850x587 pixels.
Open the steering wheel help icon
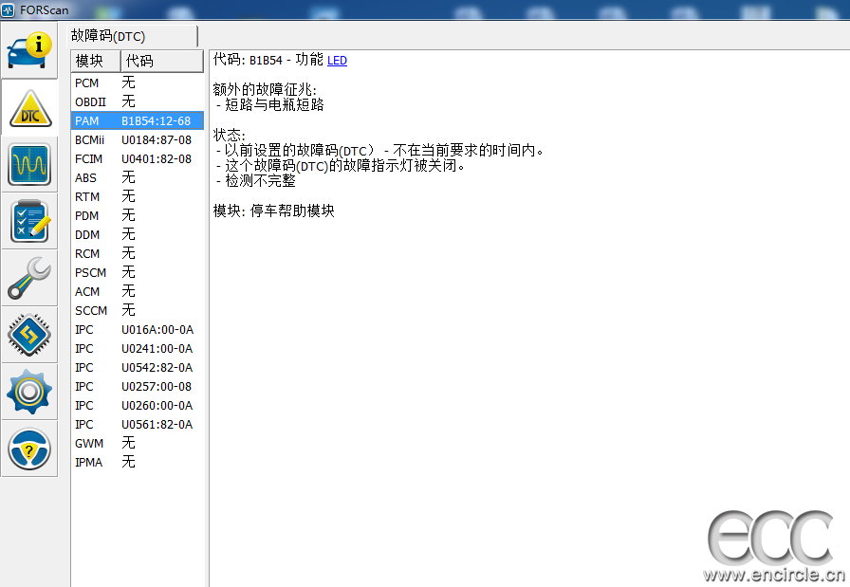[x=29, y=449]
